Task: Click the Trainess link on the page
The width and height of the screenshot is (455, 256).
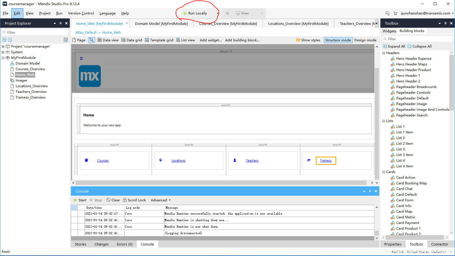Action: [326, 161]
